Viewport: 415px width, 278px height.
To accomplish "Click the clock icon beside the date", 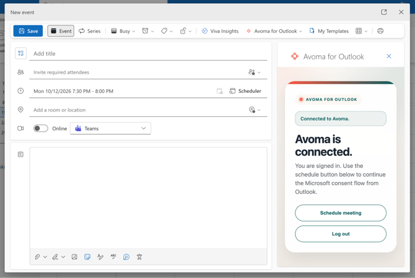I will point(20,91).
